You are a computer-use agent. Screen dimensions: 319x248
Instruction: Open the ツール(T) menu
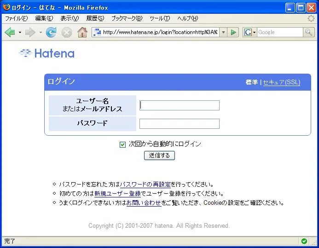160,18
